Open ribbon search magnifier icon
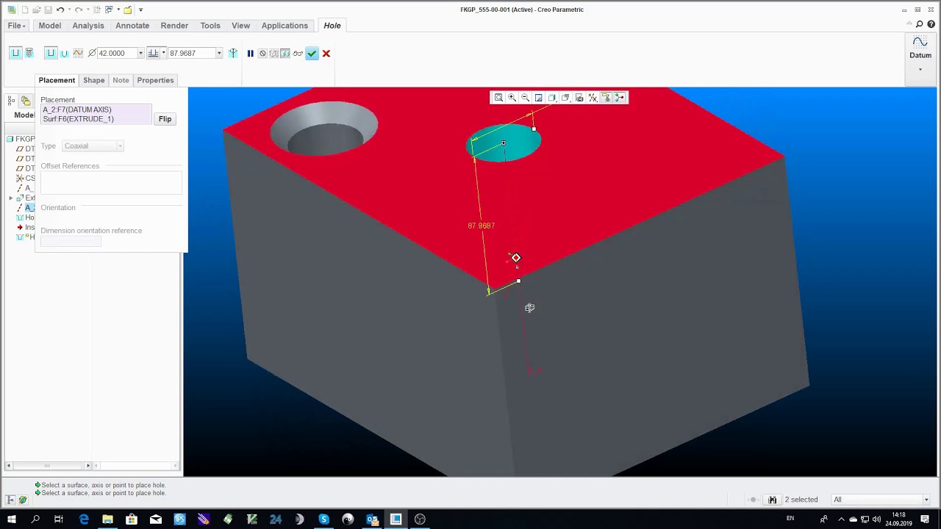Viewport: 941px width, 529px height. coord(919,24)
